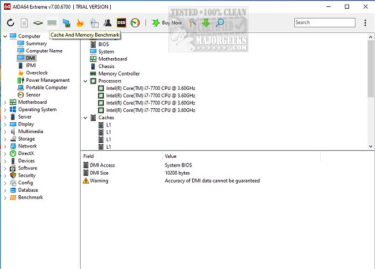This screenshot has width=375, height=269.
Task: Select Motherboard in the DMI pane tree
Action: (112, 59)
